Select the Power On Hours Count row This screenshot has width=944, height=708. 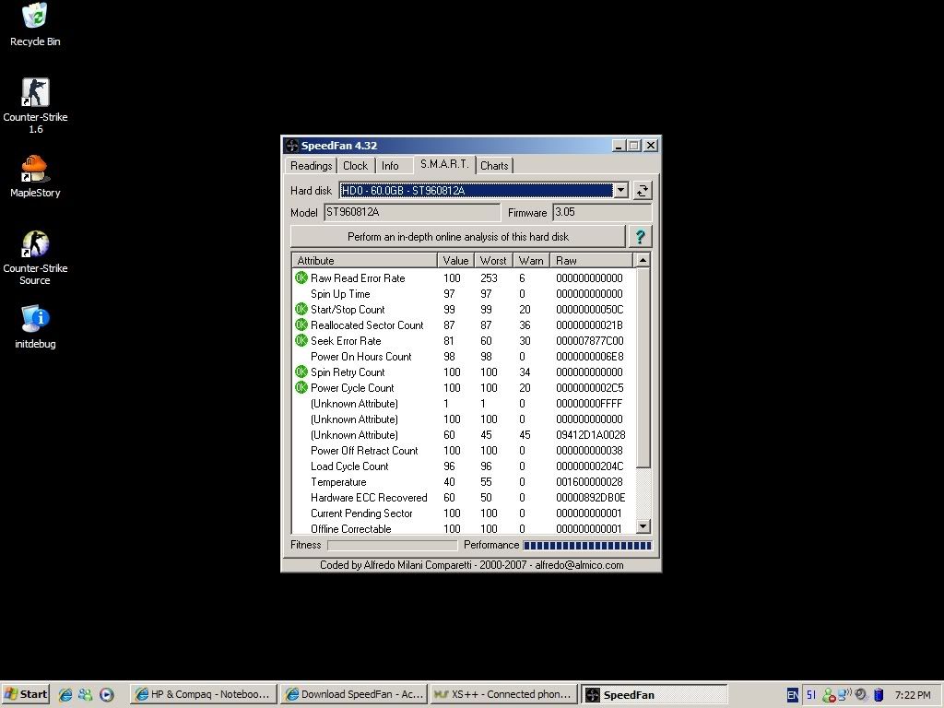464,357
